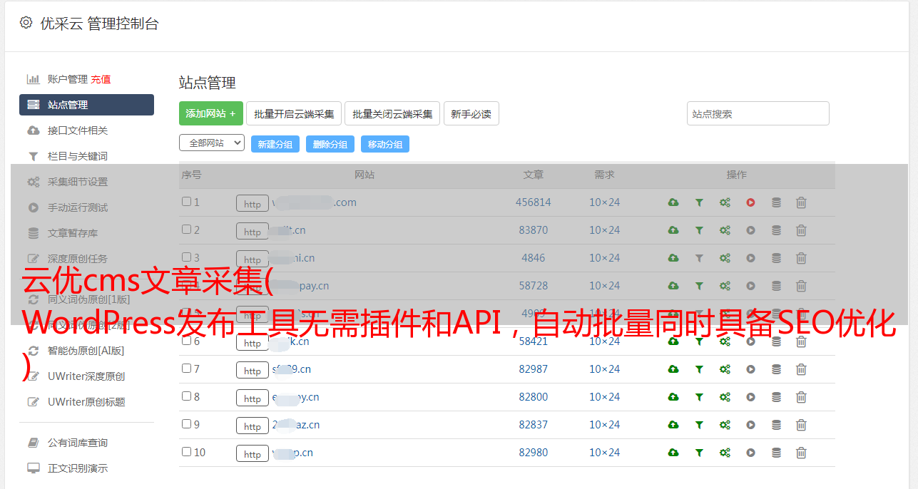Focus the 站点搜索 search field
Viewport: 918px width, 489px height.
tap(758, 113)
